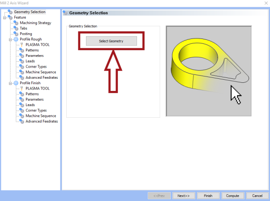Image resolution: width=270 pixels, height=201 pixels.
Task: Open Advanced Feedrates under Profile Finish
Action: [x=42, y=121]
